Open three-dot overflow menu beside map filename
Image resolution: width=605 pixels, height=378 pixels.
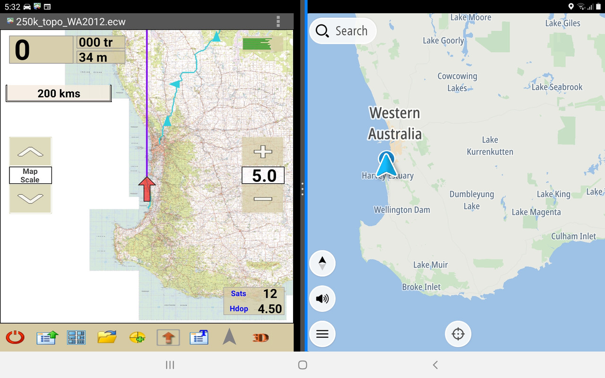click(278, 22)
